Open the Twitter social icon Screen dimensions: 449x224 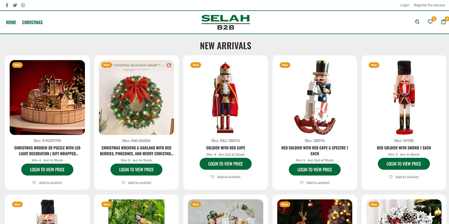(15, 5)
